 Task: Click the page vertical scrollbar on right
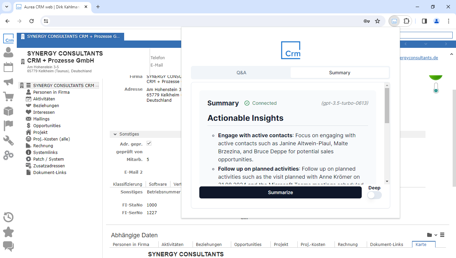454,138
